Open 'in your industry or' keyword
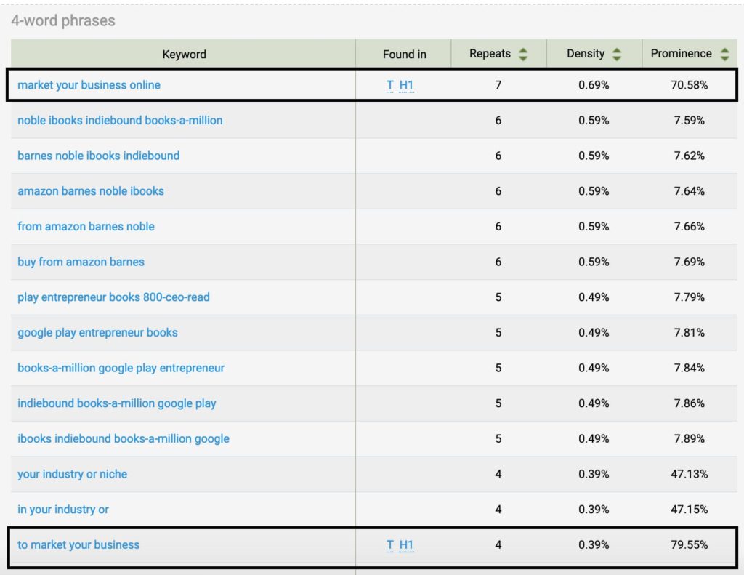This screenshot has width=744, height=575. pyautogui.click(x=63, y=510)
